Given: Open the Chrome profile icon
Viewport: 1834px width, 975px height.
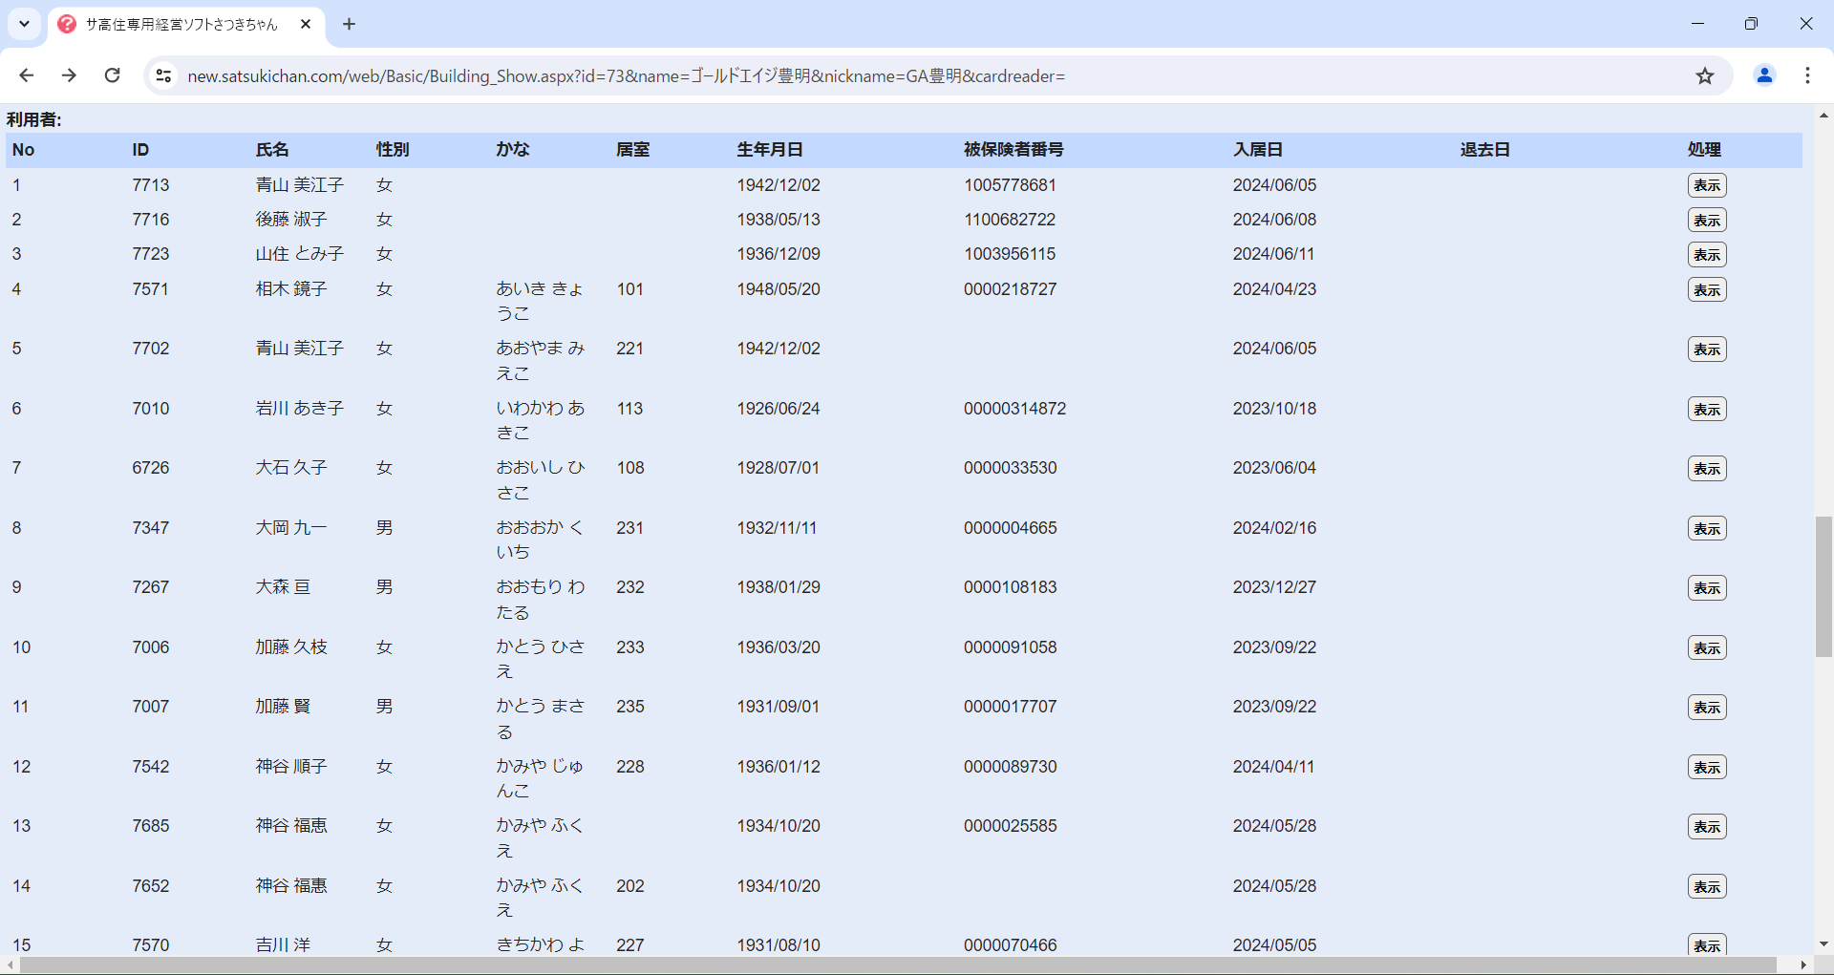Looking at the screenshot, I should [x=1764, y=75].
